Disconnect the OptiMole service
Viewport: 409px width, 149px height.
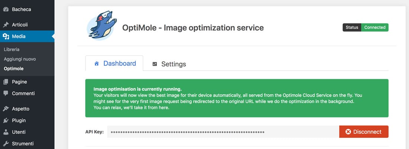pyautogui.click(x=364, y=132)
